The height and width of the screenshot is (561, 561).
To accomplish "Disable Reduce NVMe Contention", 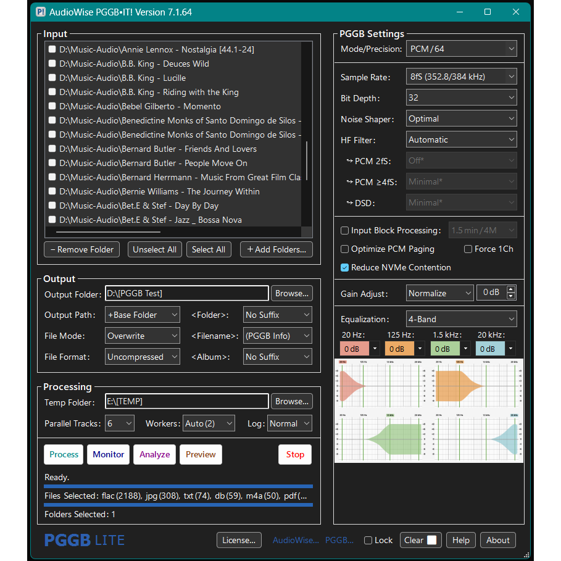I will pos(344,267).
